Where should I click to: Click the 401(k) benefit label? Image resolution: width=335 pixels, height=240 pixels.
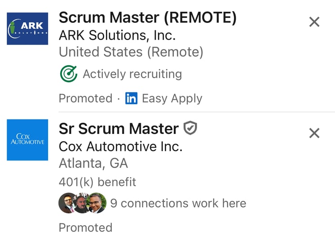97,182
